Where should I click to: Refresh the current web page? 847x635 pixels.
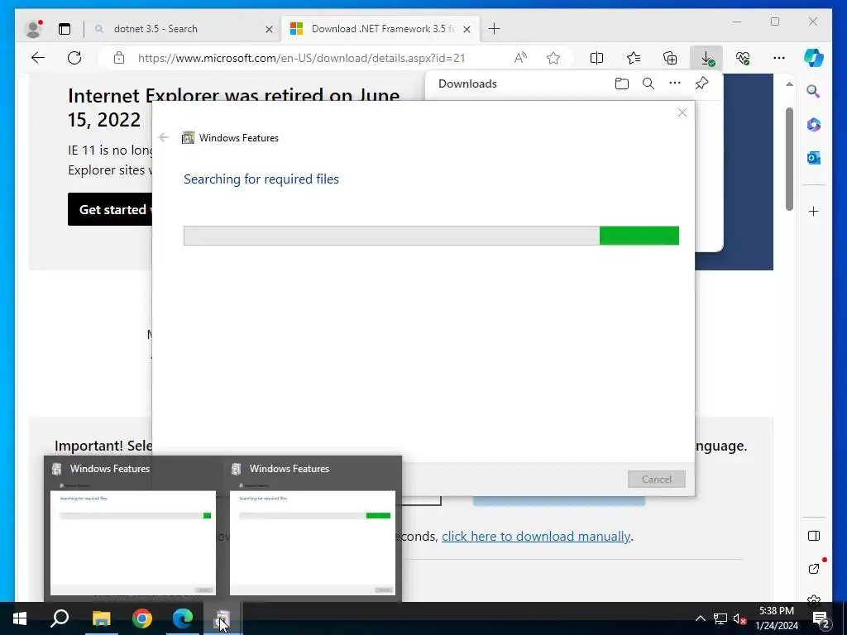[x=74, y=58]
